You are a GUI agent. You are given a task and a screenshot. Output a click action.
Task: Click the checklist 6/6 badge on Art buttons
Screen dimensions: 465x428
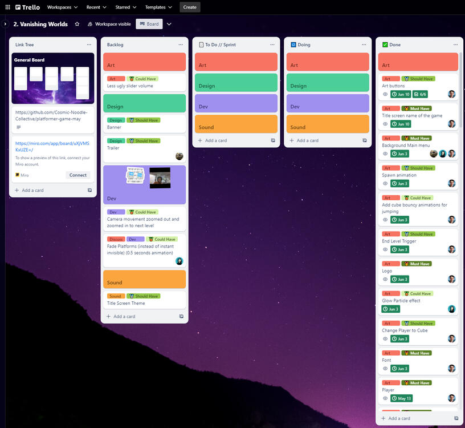420,94
